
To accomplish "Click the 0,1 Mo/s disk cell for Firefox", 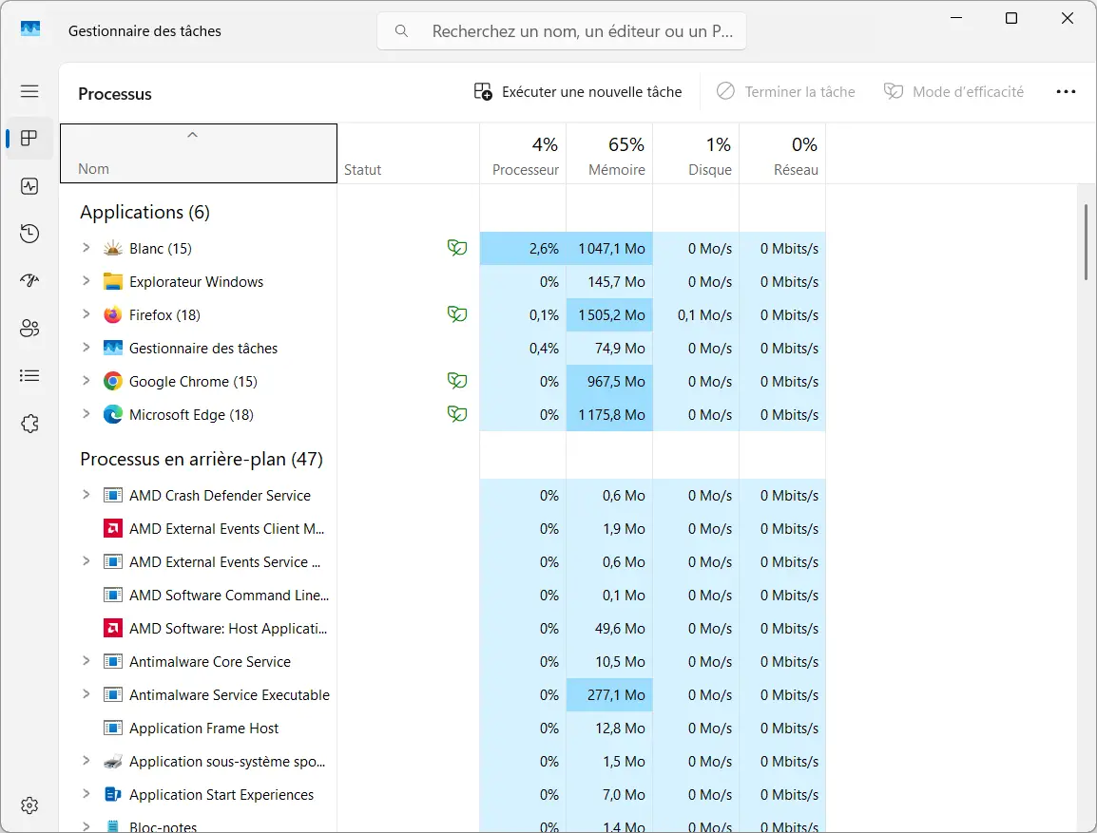I will tap(696, 315).
